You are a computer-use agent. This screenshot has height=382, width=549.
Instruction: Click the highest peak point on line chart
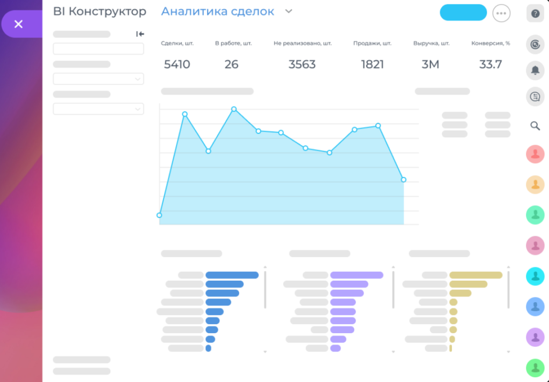234,109
